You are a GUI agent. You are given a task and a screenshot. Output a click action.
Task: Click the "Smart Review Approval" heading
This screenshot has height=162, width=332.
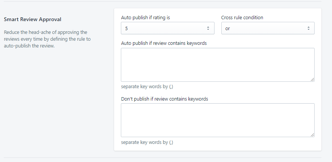point(32,19)
